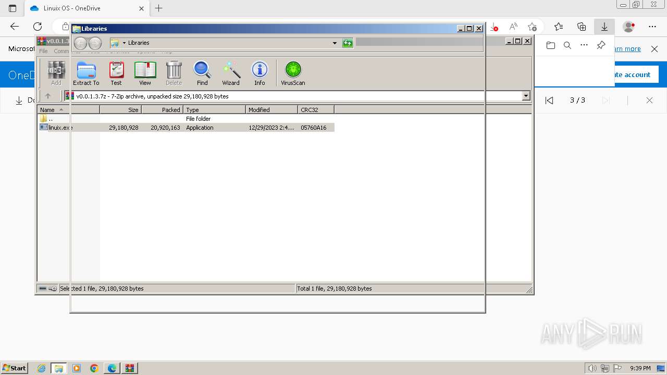Open Edge Collections
This screenshot has width=667, height=375.
point(582,27)
